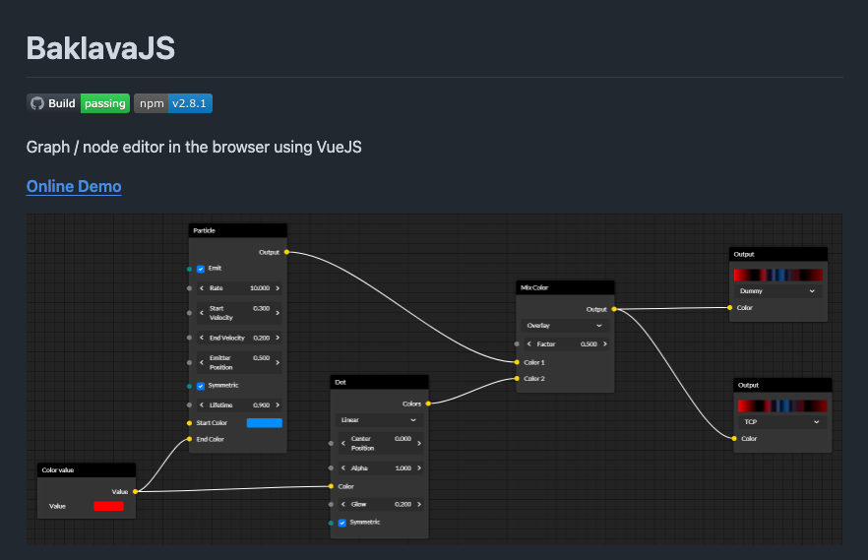Decrease End Velocity with left arrow
This screenshot has height=560, width=868.
(202, 338)
